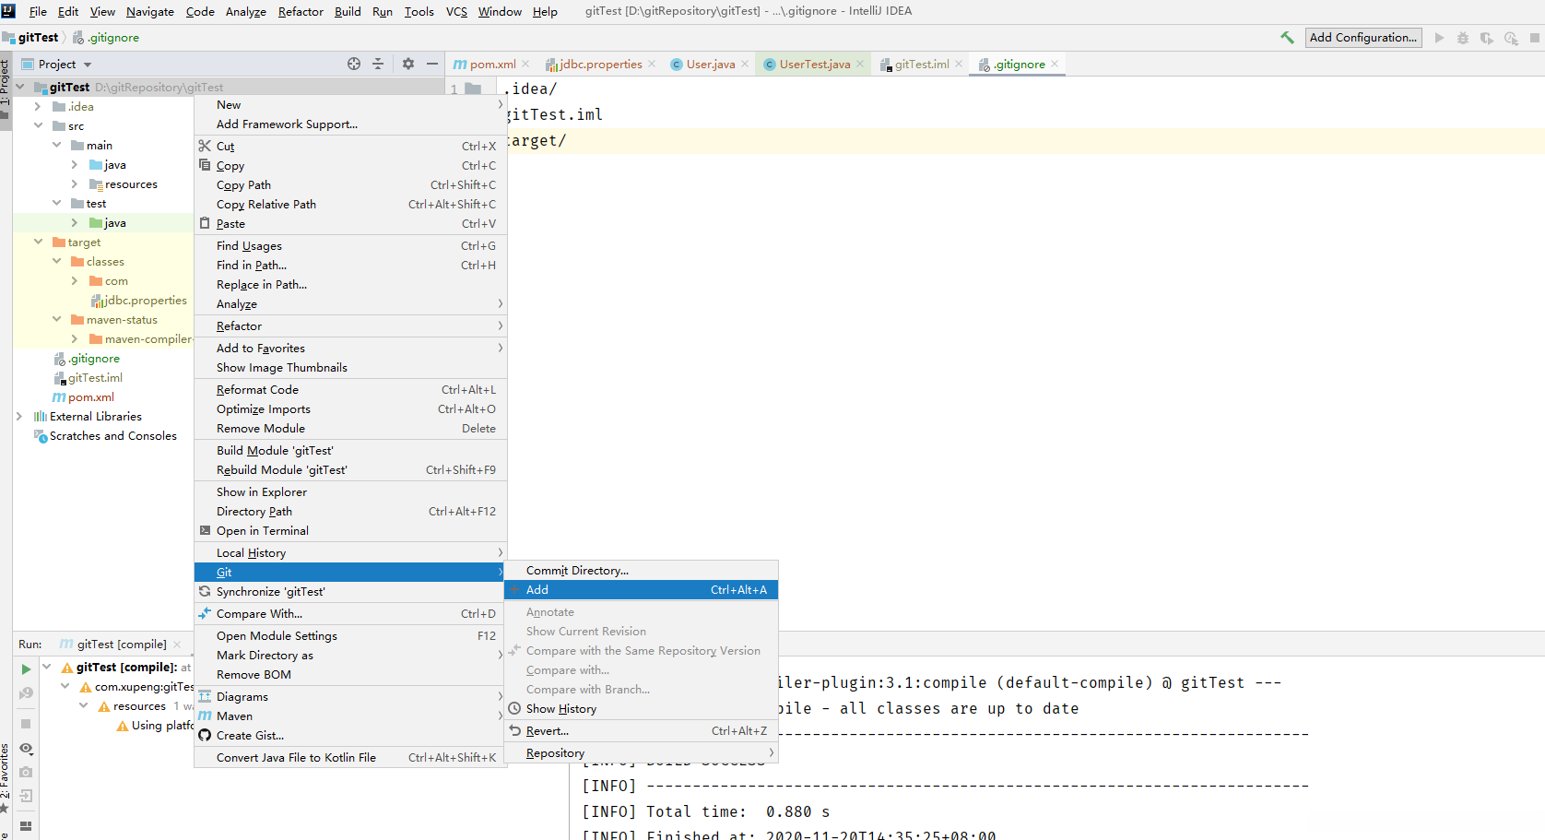Click the locate/scroll-from-source crosshair icon

[x=354, y=64]
